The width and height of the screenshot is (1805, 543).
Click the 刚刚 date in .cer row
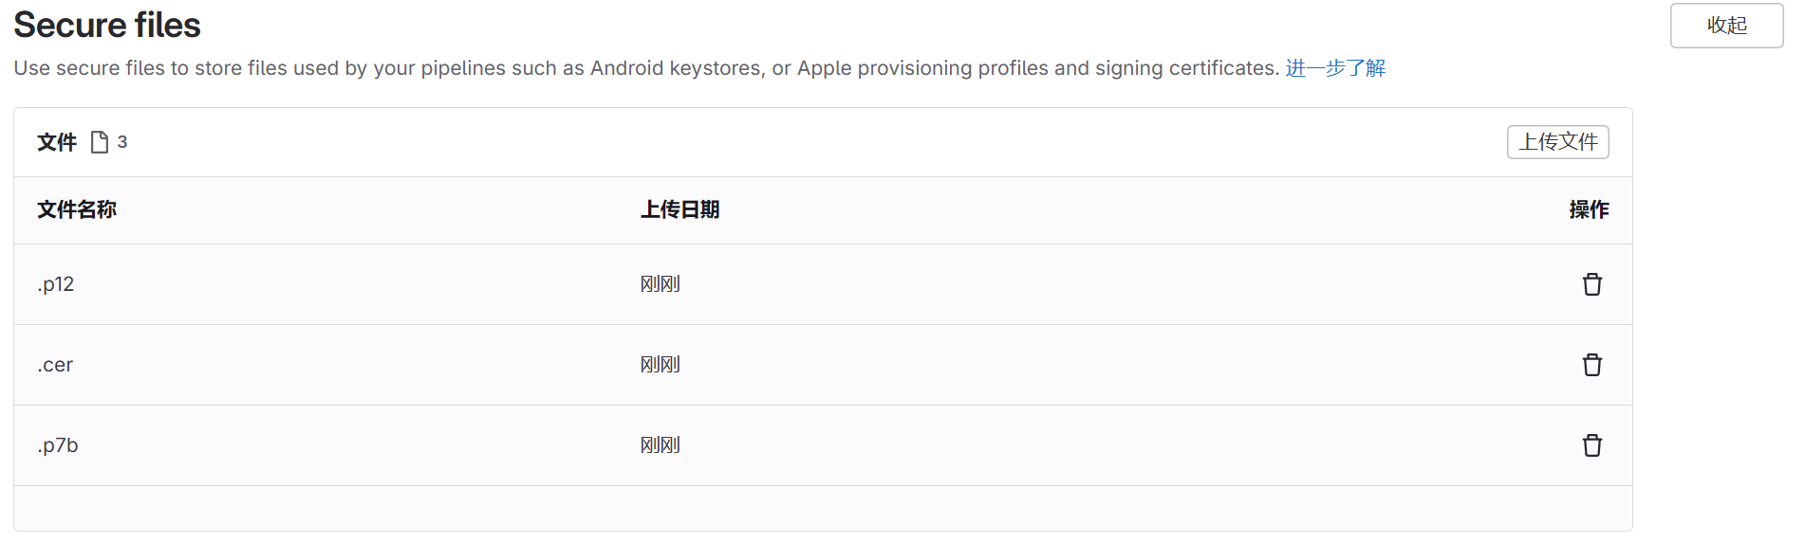[661, 365]
